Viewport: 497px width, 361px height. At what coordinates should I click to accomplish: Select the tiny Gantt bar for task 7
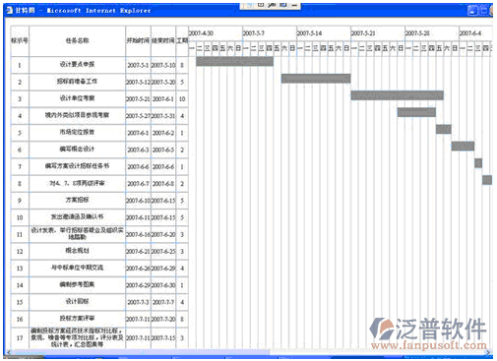coord(478,163)
